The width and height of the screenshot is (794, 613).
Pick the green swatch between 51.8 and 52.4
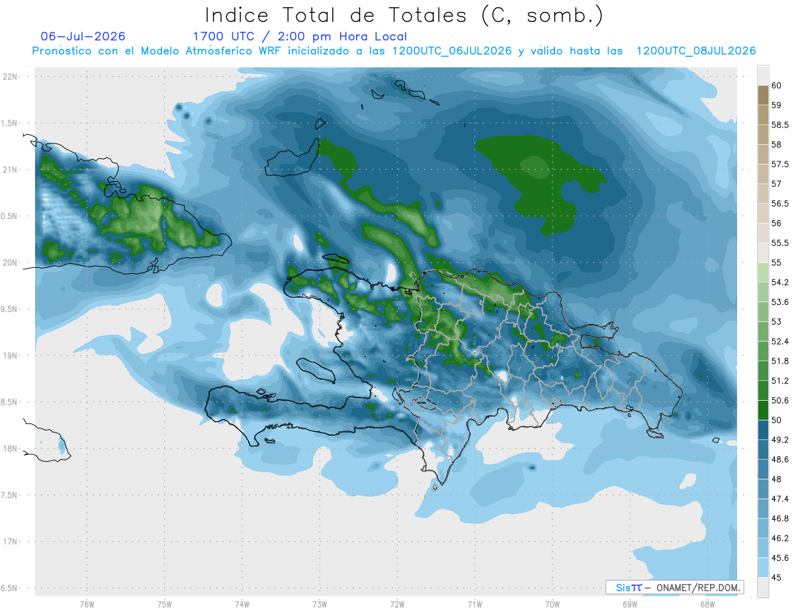[x=763, y=351]
